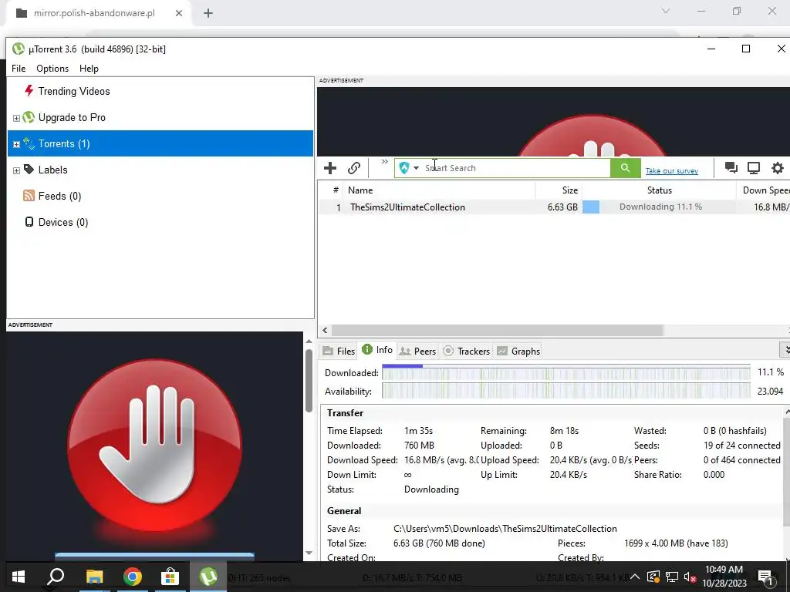Click the 19 of 24 connected seeds value
This screenshot has width=790, height=592.
point(741,446)
